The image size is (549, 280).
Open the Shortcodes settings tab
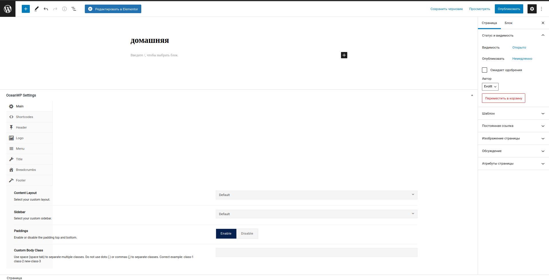tap(29, 117)
